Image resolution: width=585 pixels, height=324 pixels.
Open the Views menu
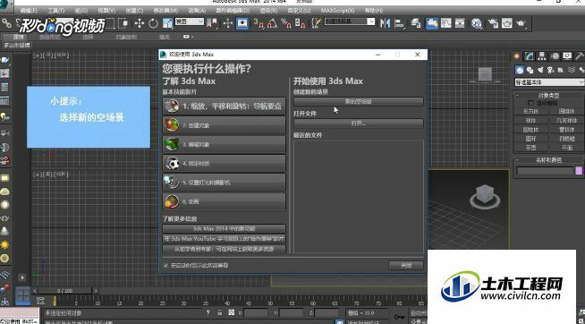tap(106, 11)
